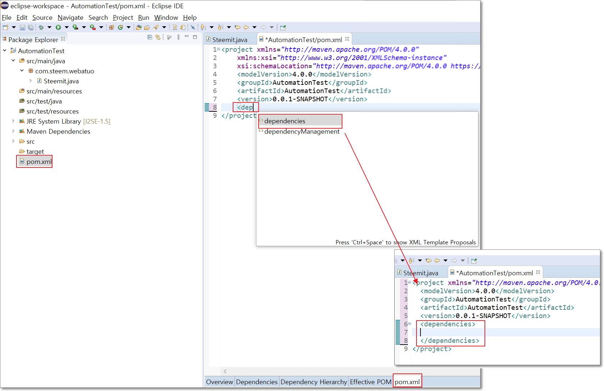Screen dimensions: 605x391
Task: Select src/test/java in tree
Action: tap(40, 101)
